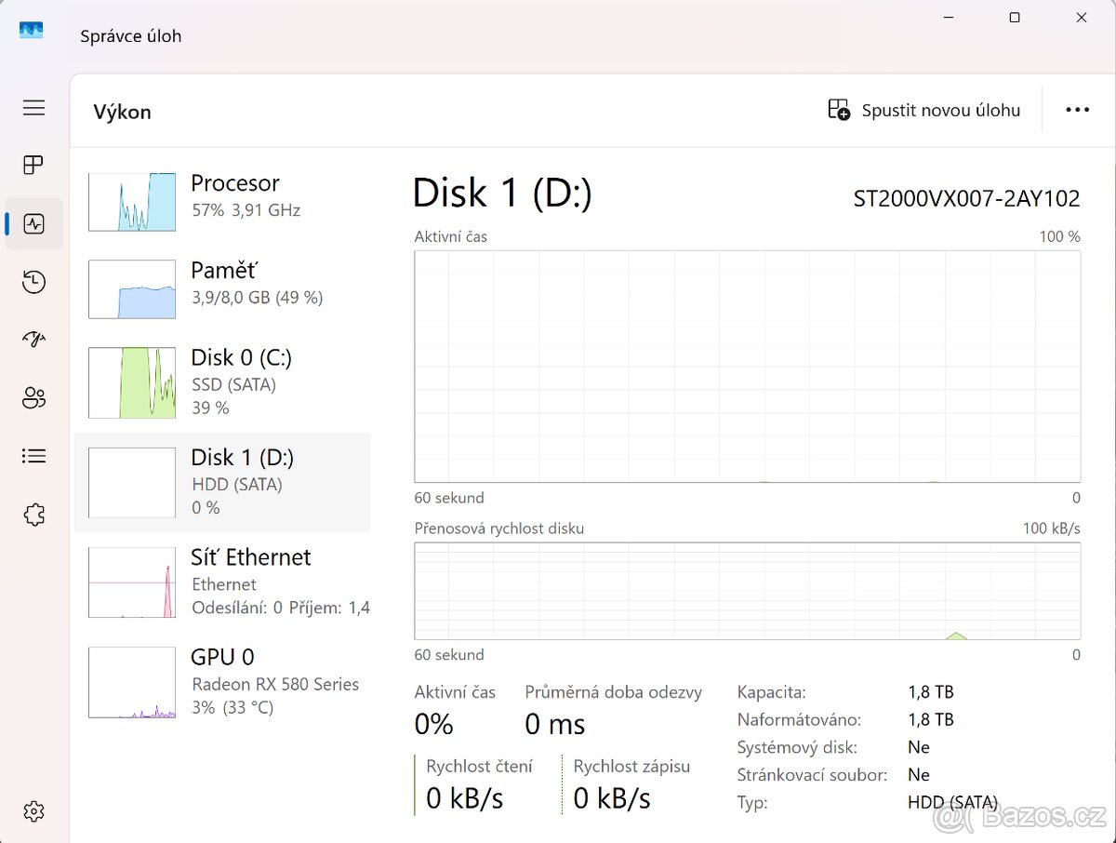Image resolution: width=1116 pixels, height=843 pixels.
Task: Select Disk 1 (D:) in list
Action: click(x=221, y=482)
